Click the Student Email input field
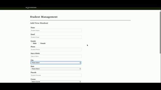 (56, 37)
